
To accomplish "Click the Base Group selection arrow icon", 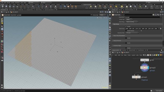I will tap(161, 28).
